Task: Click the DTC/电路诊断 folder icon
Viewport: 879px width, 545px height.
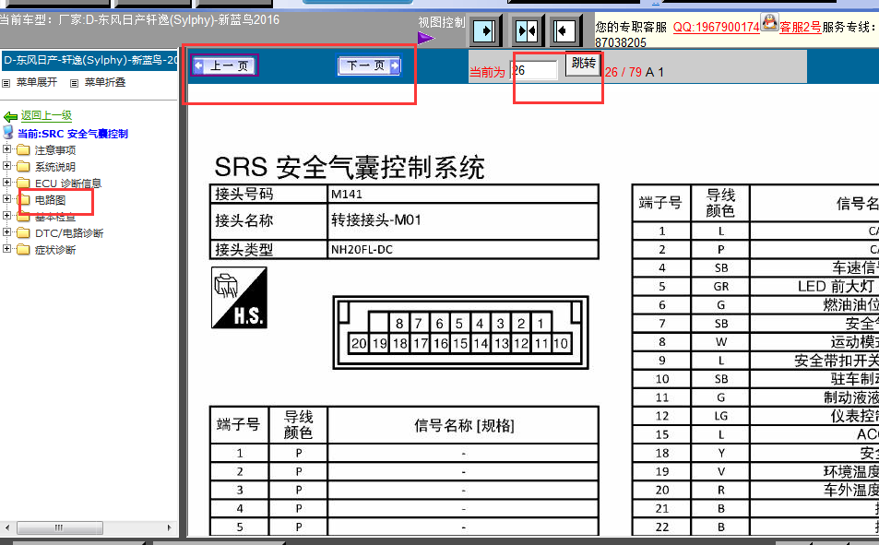Action: tap(23, 232)
